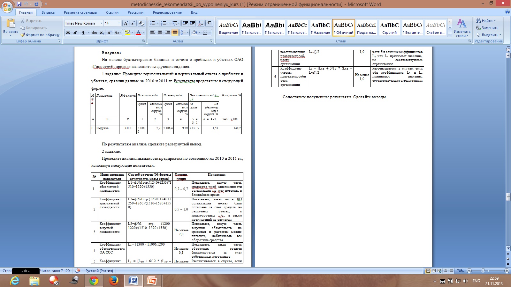Switch to the Вставка tab

point(48,12)
